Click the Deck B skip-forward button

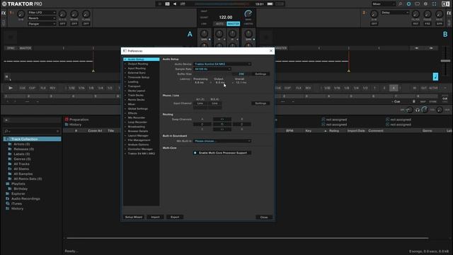tap(431, 48)
